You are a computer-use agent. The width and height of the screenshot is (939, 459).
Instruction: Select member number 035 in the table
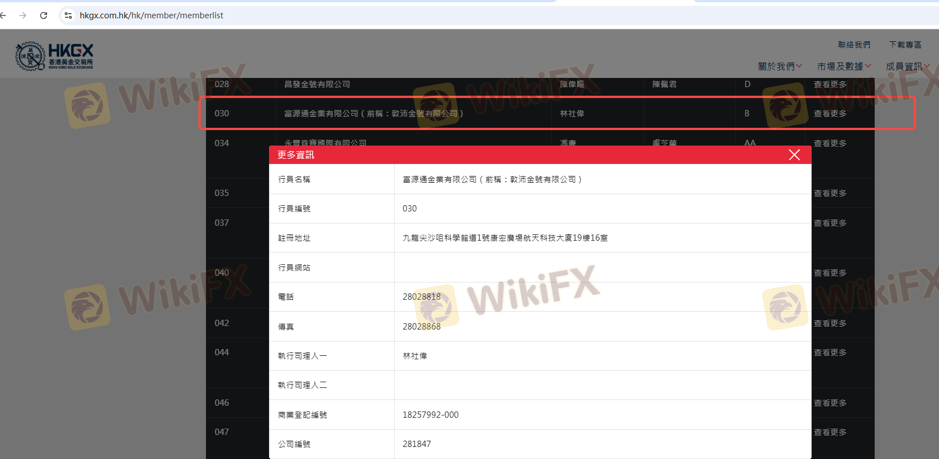click(221, 193)
